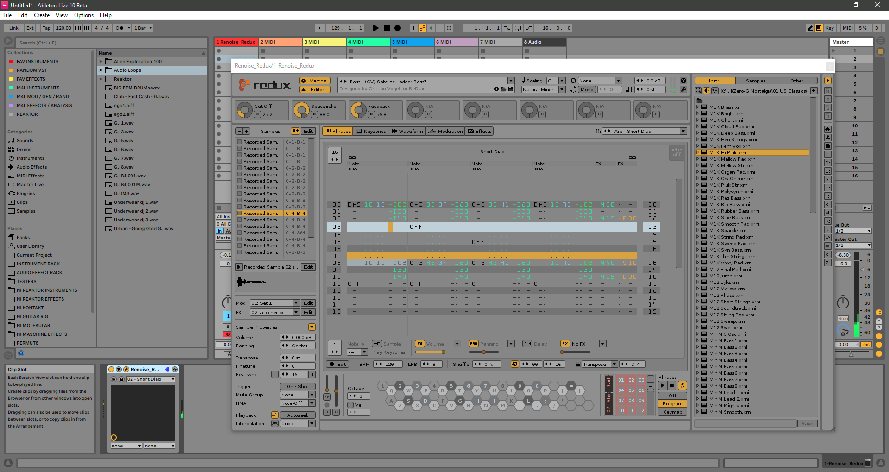The height and width of the screenshot is (472, 889).
Task: Switch to the Keyzones tab
Action: 370,131
